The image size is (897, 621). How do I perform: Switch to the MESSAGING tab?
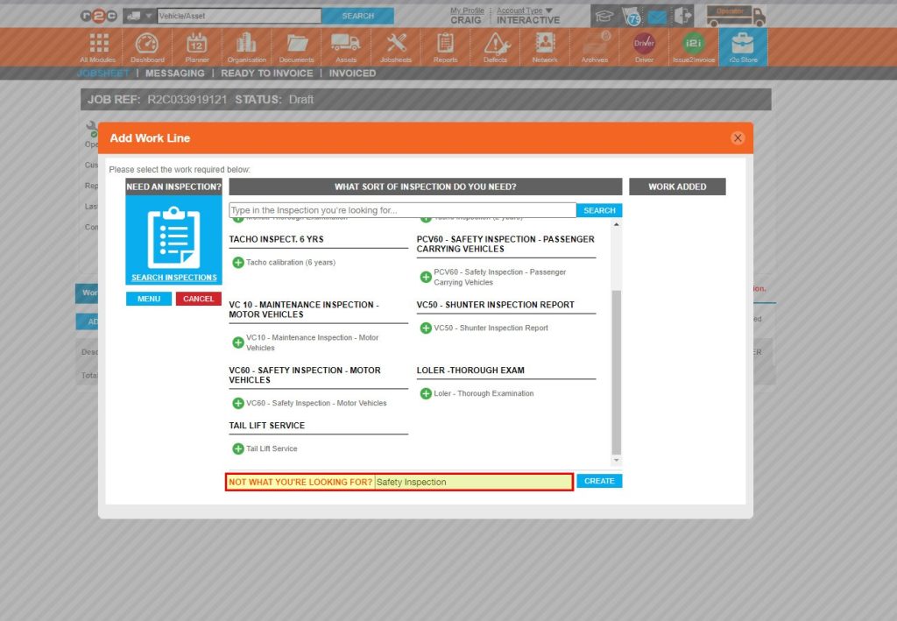click(x=173, y=74)
